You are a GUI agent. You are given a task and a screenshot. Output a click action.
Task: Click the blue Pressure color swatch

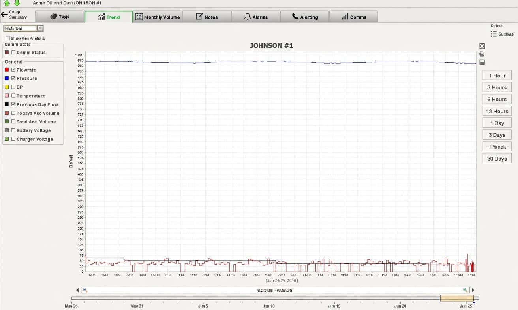[x=7, y=78]
